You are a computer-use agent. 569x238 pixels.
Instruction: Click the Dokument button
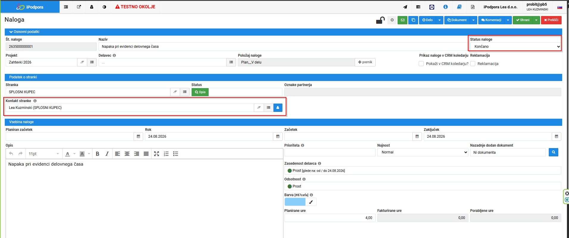tap(457, 20)
